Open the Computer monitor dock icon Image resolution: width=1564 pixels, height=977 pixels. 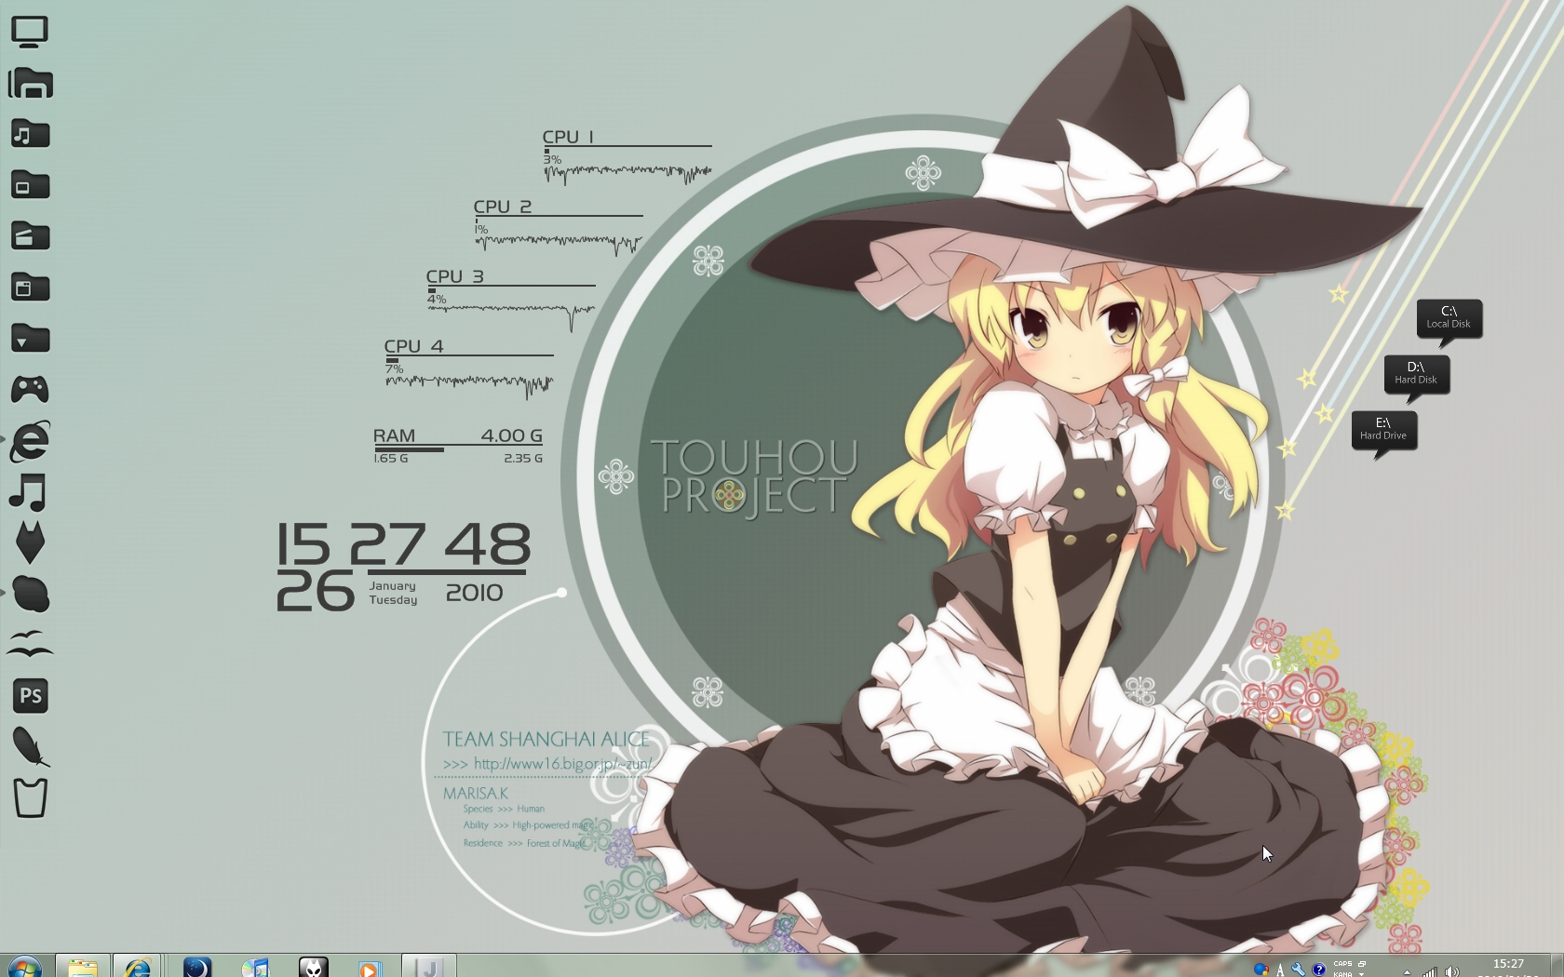click(30, 32)
